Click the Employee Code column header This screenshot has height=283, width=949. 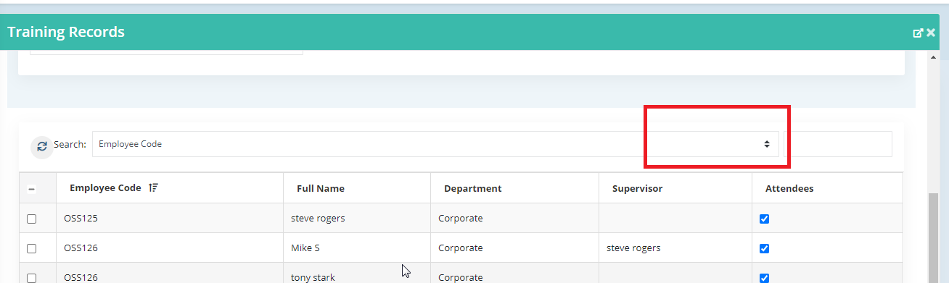[x=105, y=187]
